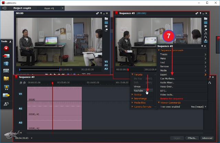
Task: Zoom in the timeline using magnifier icon
Action: (x=20, y=83)
